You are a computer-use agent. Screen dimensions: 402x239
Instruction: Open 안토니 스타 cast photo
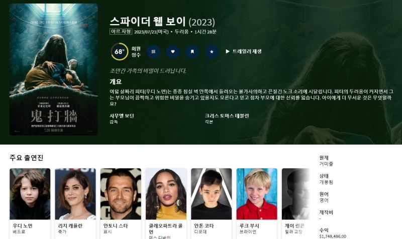121,194
